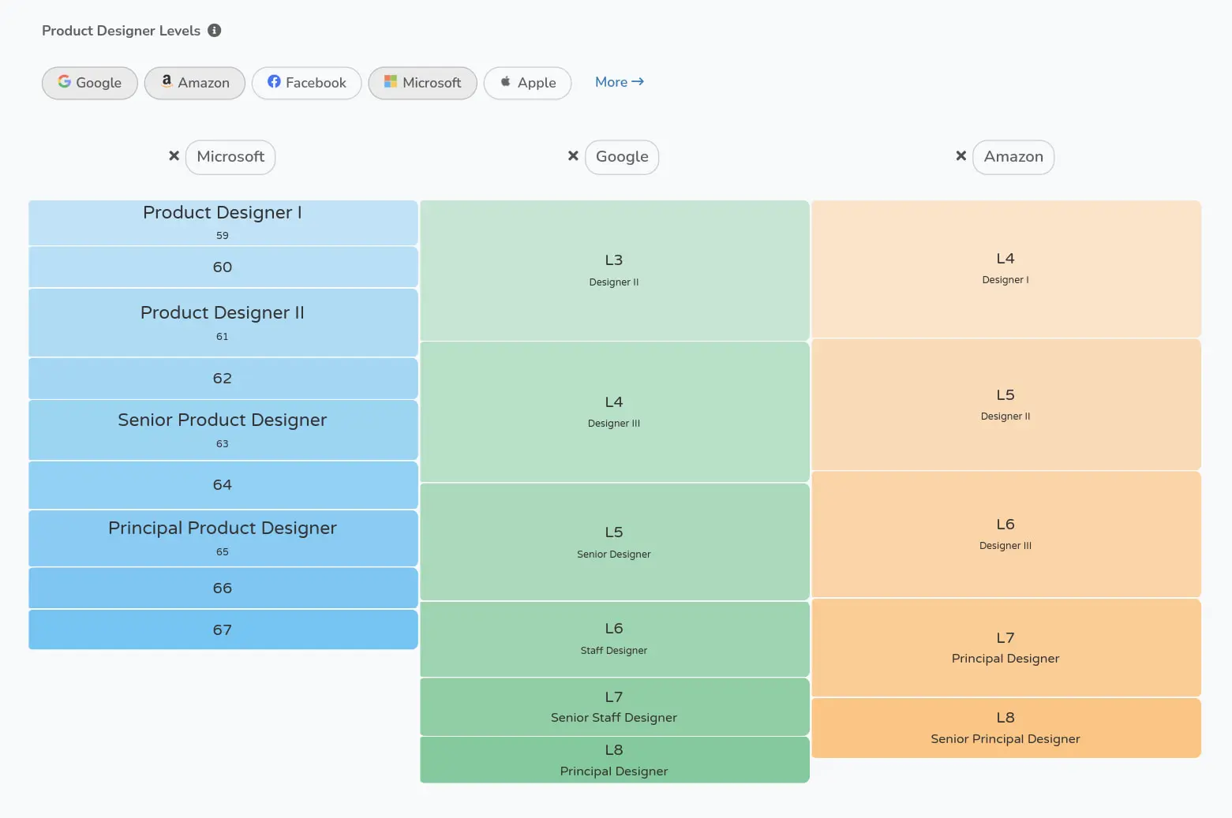This screenshot has height=818, width=1232.
Task: Click the Apple logo icon
Action: 505,82
